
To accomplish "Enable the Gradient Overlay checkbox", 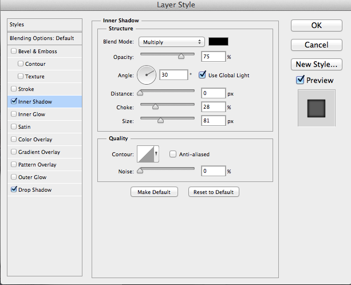I will coord(14,152).
